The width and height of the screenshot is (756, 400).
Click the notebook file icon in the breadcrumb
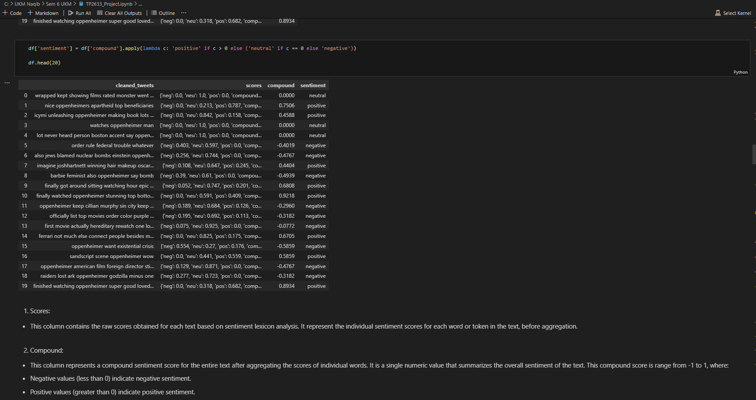(x=81, y=4)
